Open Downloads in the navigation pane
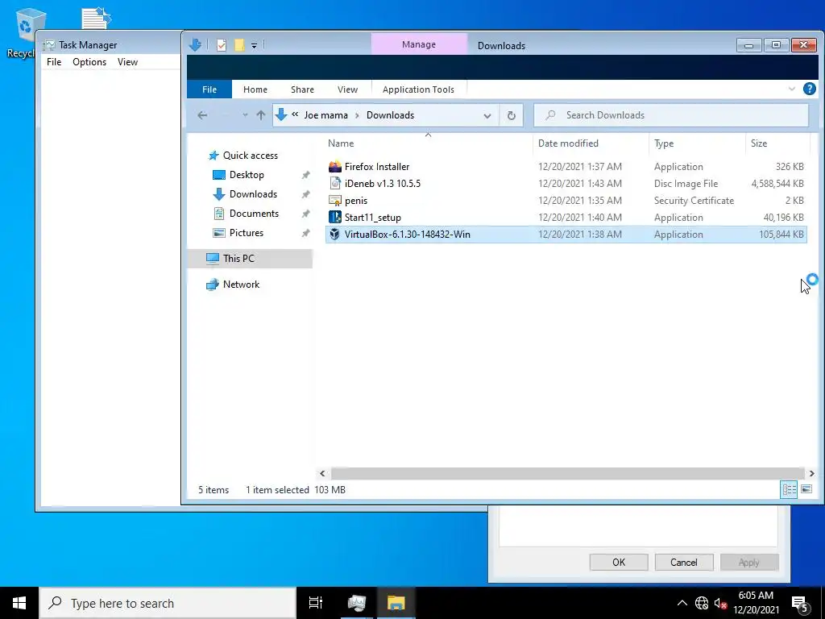 tap(252, 194)
